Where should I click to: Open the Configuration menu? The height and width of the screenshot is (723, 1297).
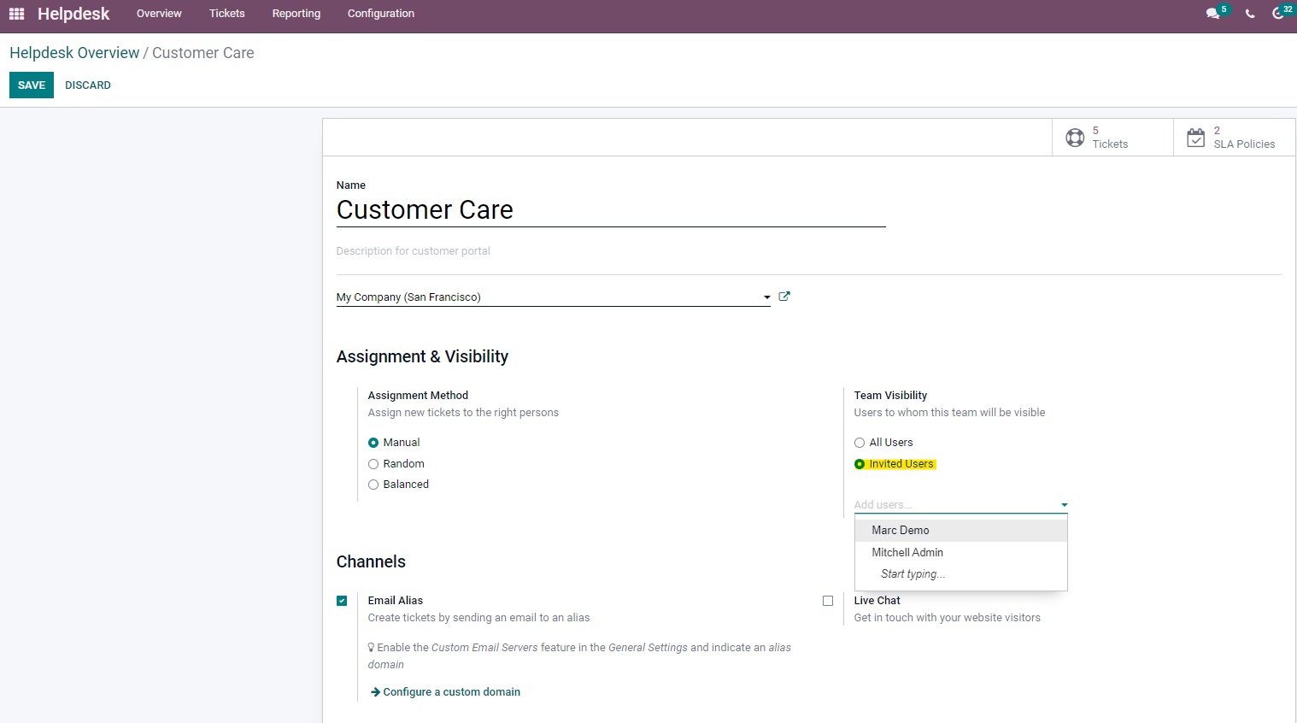point(380,14)
